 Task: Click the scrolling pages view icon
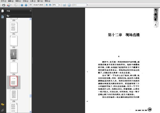click(64, 5)
